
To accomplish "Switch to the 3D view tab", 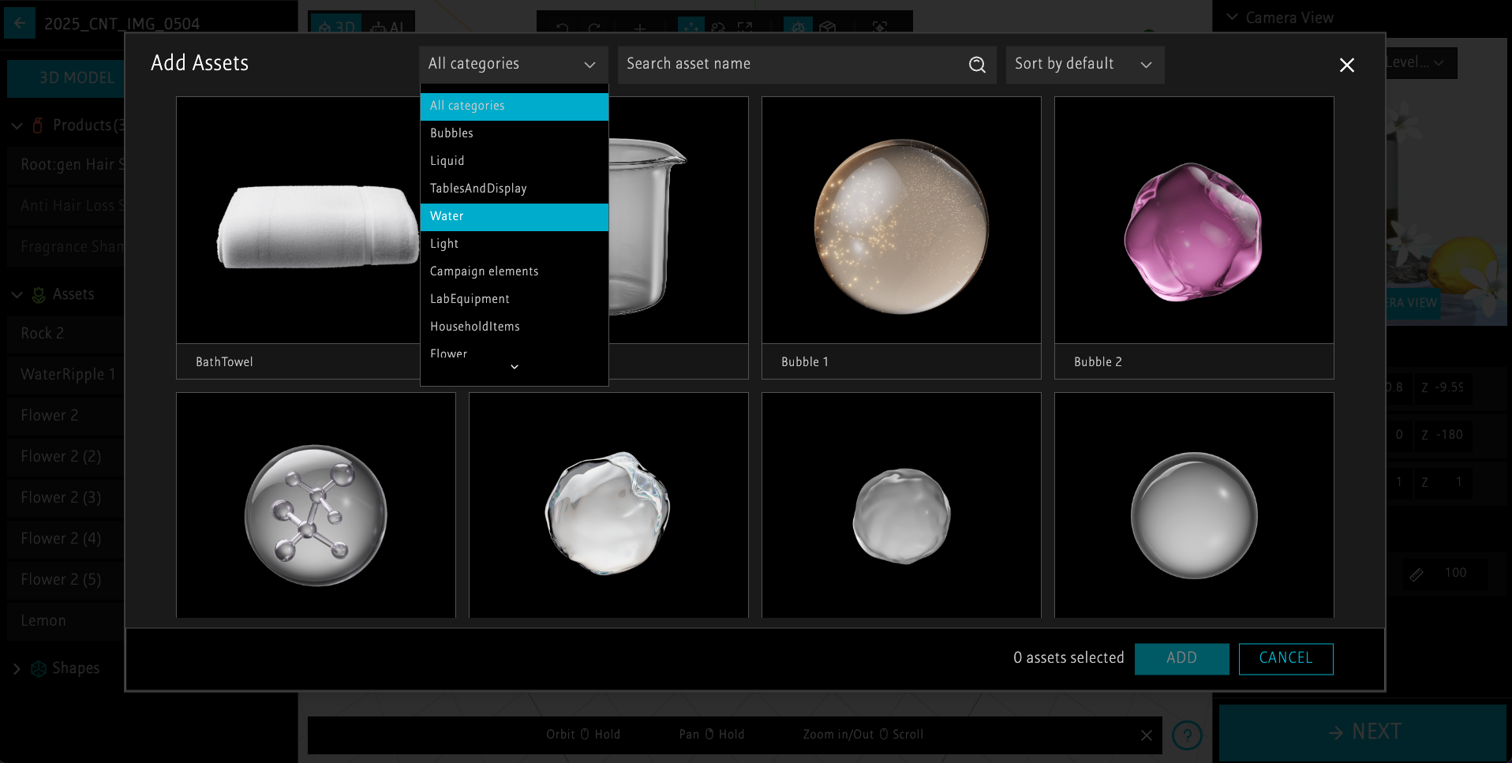I will [x=335, y=27].
